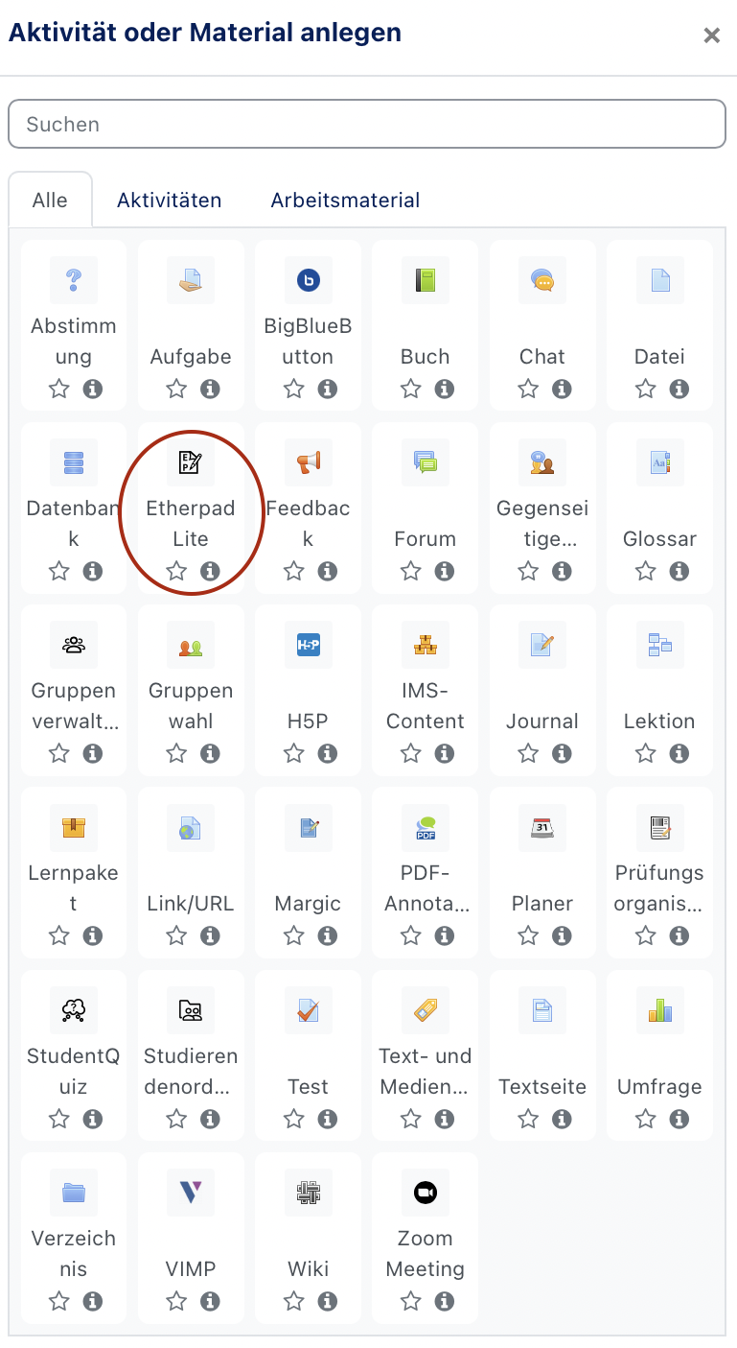This screenshot has width=737, height=1348.
Task: Mark Test as a favorite
Action: pyautogui.click(x=294, y=1119)
